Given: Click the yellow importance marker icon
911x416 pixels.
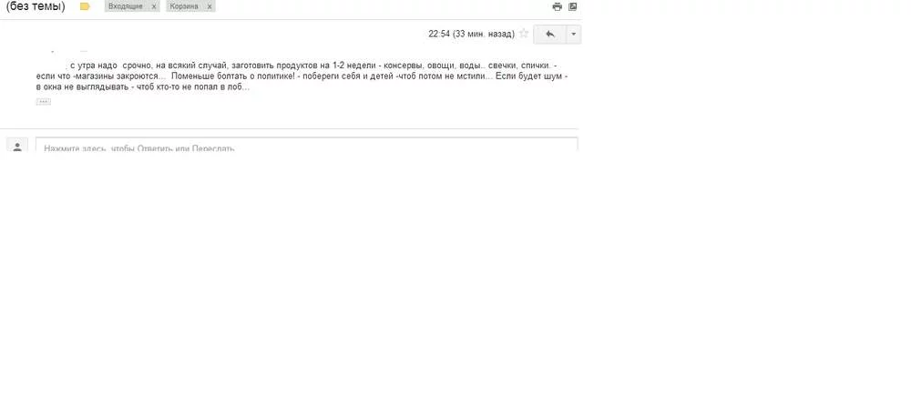Looking at the screenshot, I should click(x=85, y=6).
